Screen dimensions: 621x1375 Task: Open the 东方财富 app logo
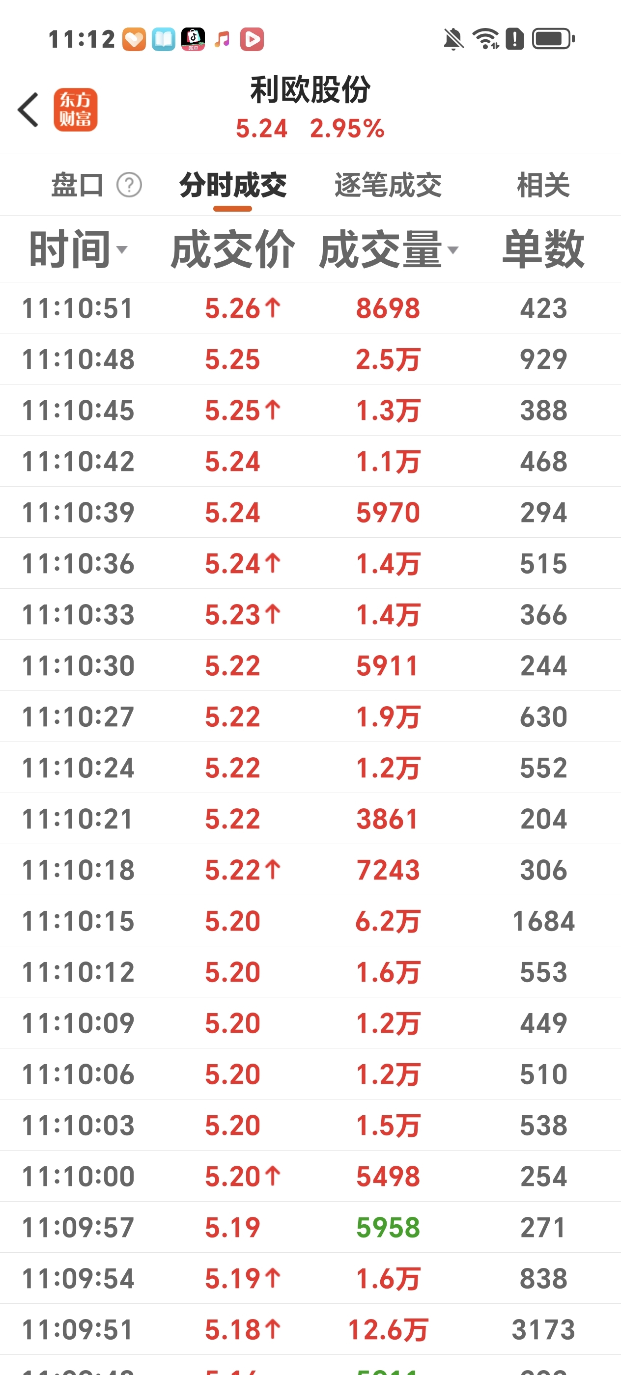(x=75, y=110)
